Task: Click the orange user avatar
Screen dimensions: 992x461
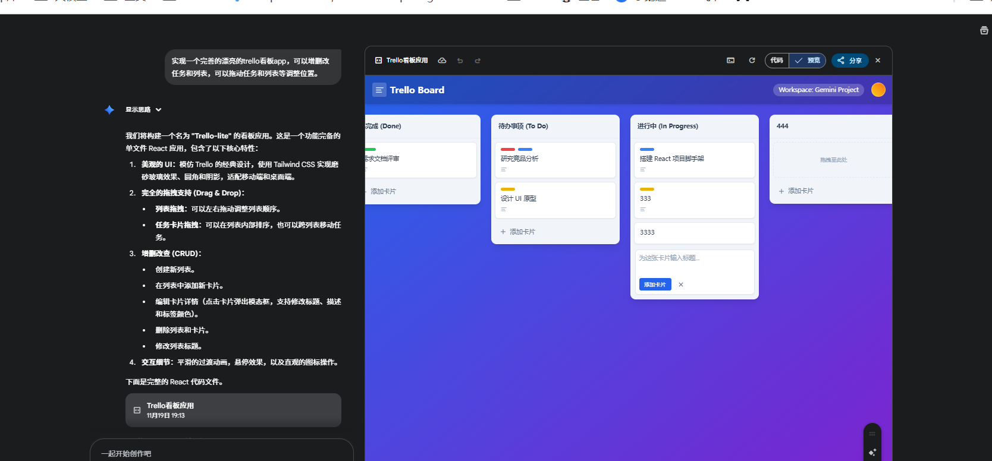Action: pyautogui.click(x=878, y=90)
